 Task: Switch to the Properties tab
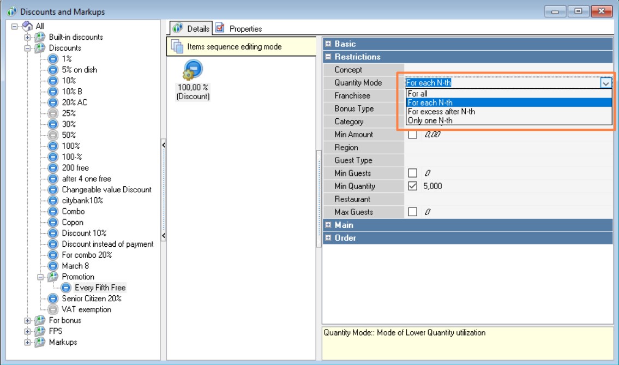click(239, 28)
